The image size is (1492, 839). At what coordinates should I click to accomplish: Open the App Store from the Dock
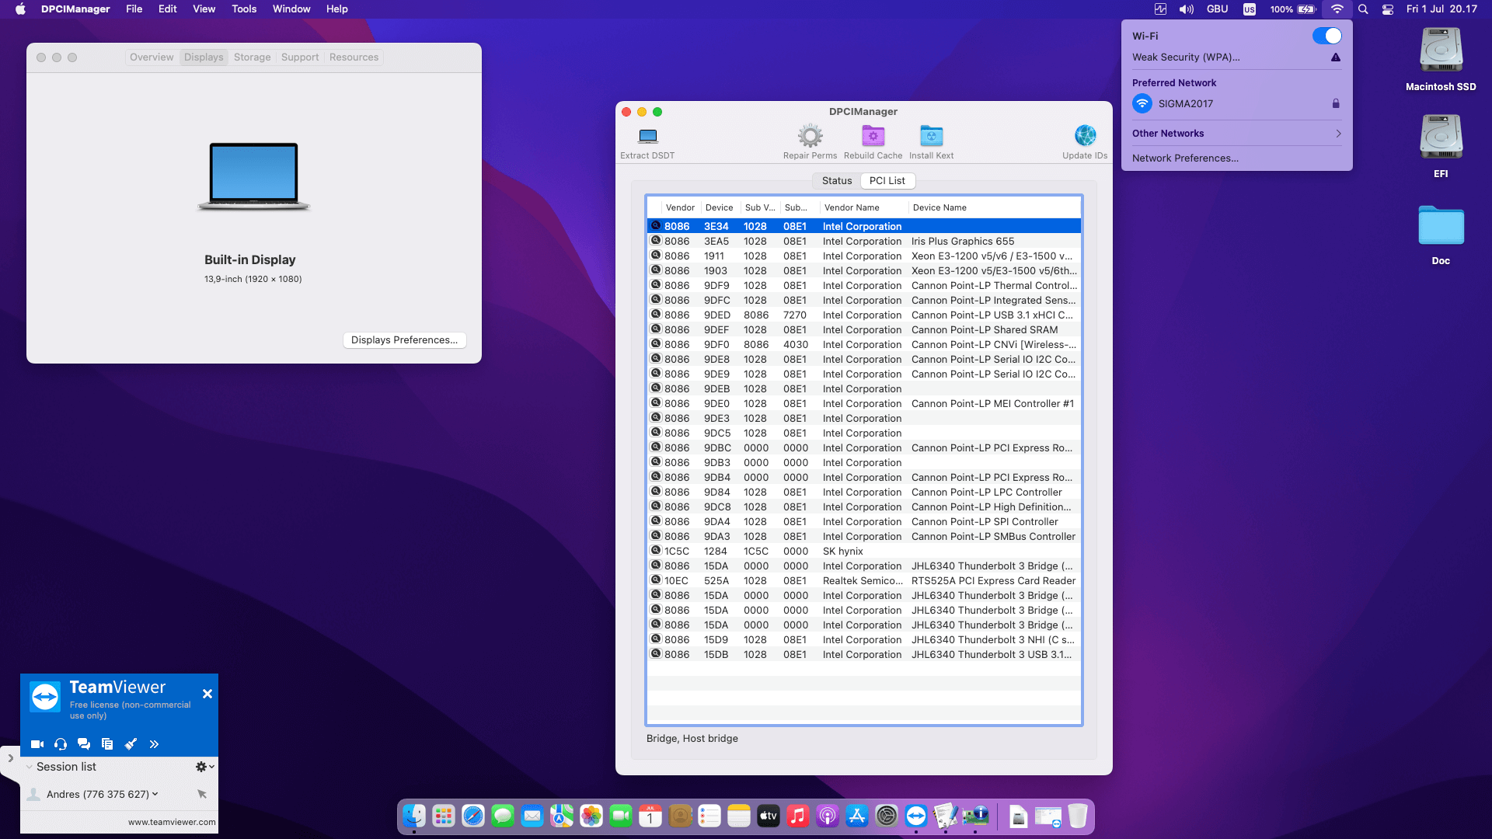point(857,816)
